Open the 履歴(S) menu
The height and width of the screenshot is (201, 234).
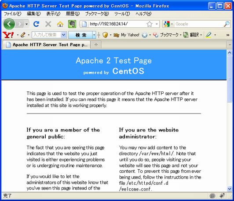[x=73, y=14]
